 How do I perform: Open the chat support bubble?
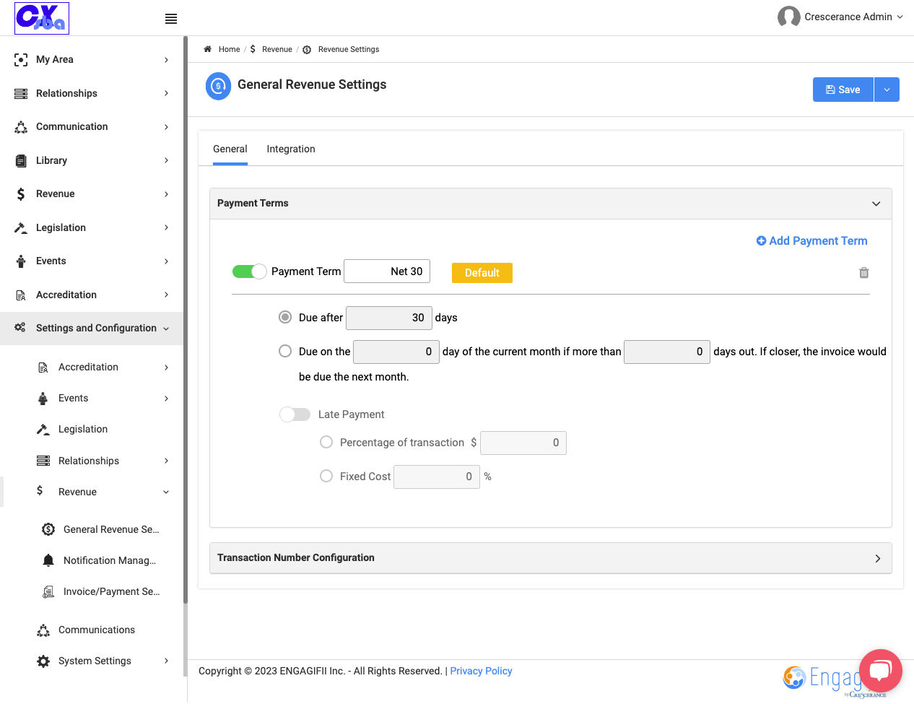pyautogui.click(x=881, y=671)
